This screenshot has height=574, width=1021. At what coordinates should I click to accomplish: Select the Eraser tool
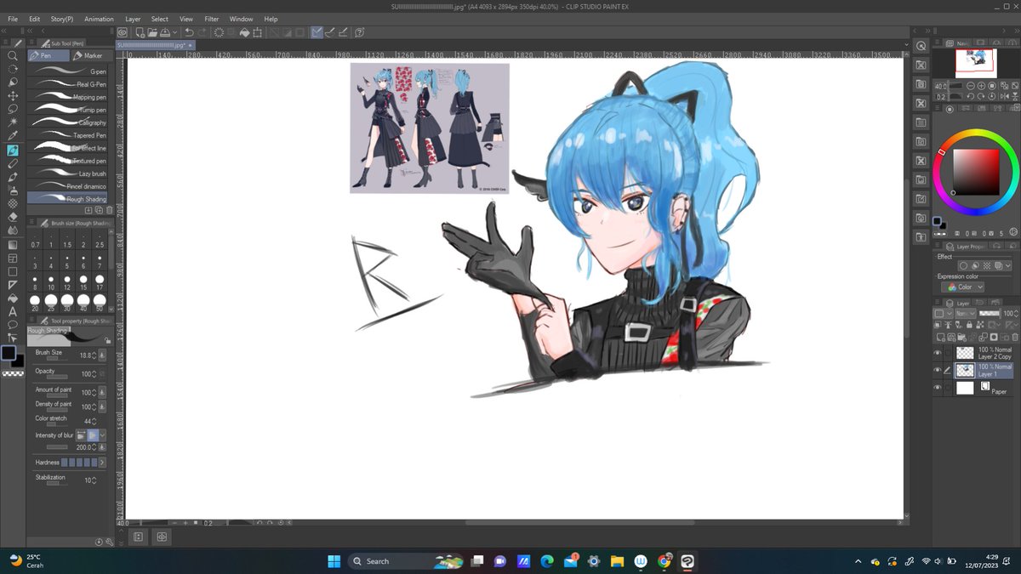(x=13, y=217)
